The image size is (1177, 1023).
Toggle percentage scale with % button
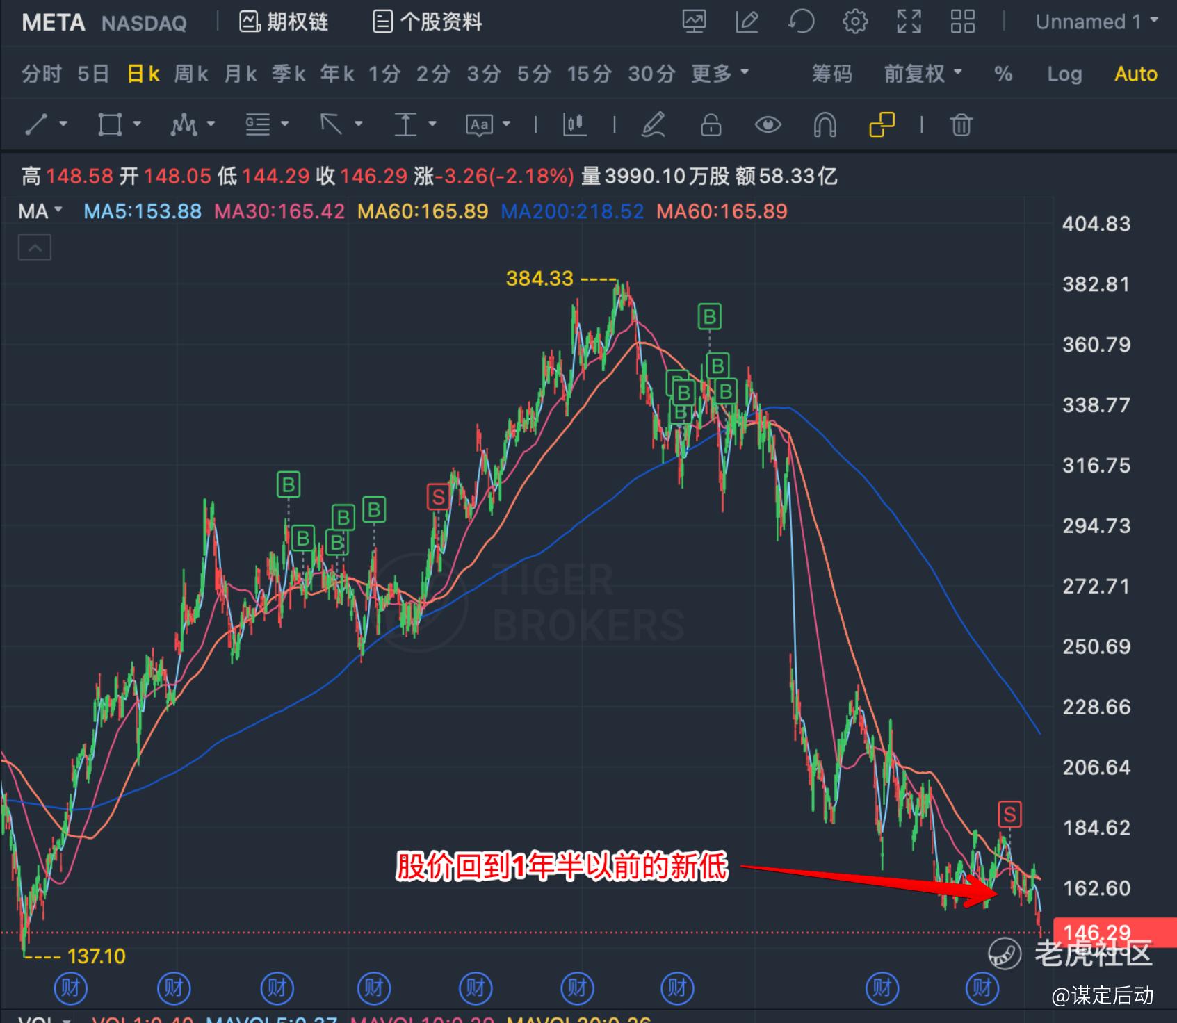point(1003,74)
